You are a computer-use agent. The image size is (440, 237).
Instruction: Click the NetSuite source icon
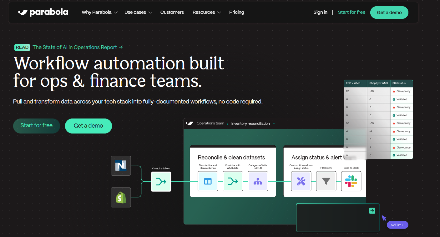tap(121, 166)
